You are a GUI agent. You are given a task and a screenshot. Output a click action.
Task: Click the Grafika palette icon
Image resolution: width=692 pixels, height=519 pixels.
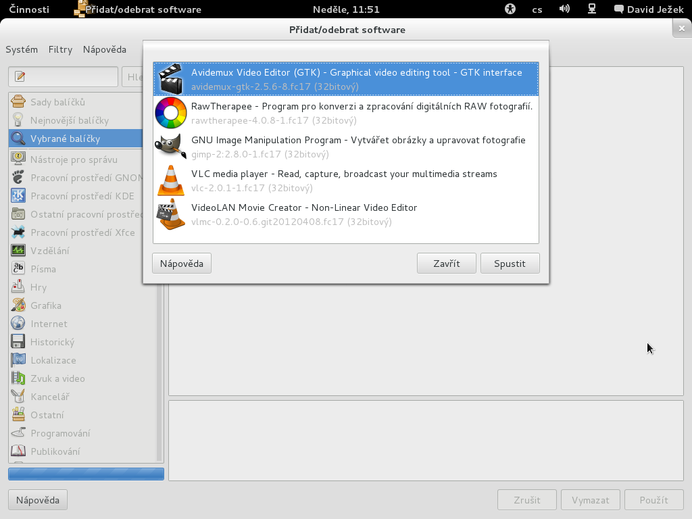18,305
